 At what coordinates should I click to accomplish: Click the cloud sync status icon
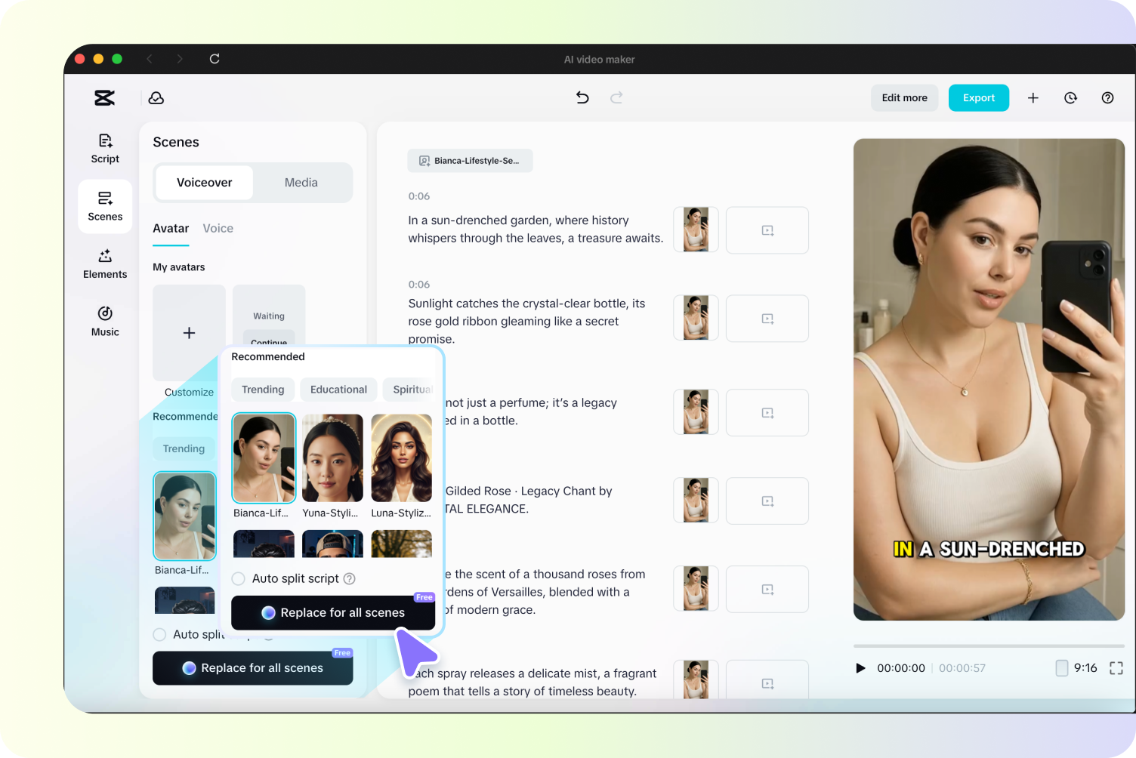pyautogui.click(x=156, y=97)
